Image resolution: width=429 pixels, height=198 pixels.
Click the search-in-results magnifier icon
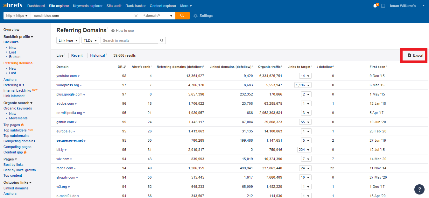pyautogui.click(x=162, y=40)
